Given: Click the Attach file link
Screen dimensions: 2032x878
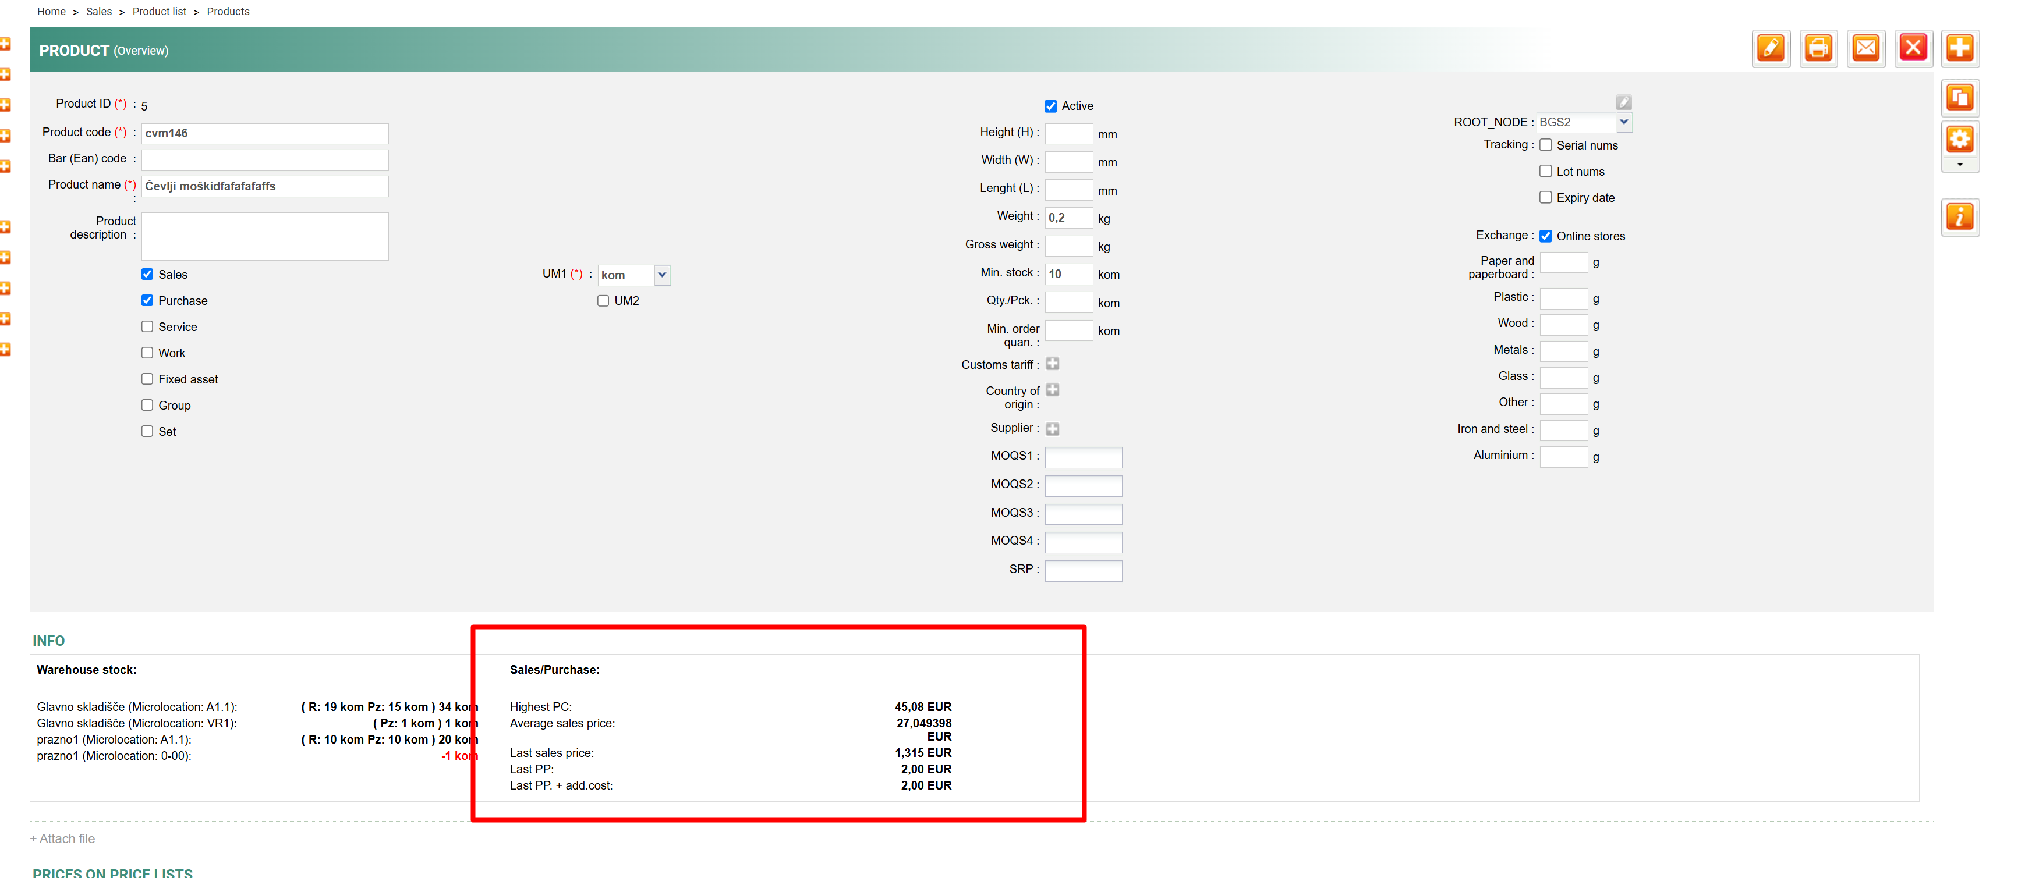Looking at the screenshot, I should 62,838.
